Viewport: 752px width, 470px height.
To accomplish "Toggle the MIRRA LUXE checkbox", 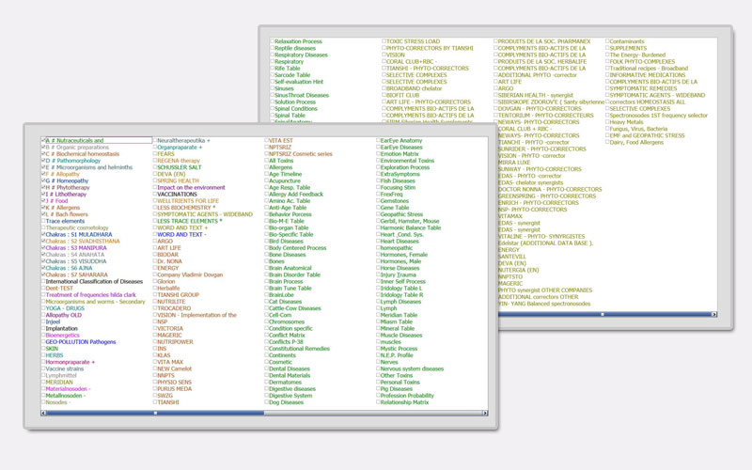I will point(495,162).
